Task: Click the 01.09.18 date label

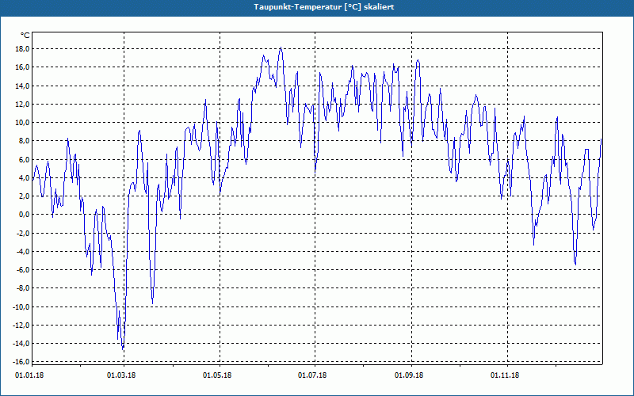Action: tap(409, 375)
